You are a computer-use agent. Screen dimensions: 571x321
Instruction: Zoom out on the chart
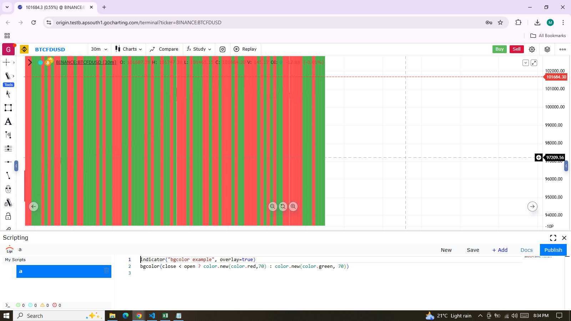(273, 207)
